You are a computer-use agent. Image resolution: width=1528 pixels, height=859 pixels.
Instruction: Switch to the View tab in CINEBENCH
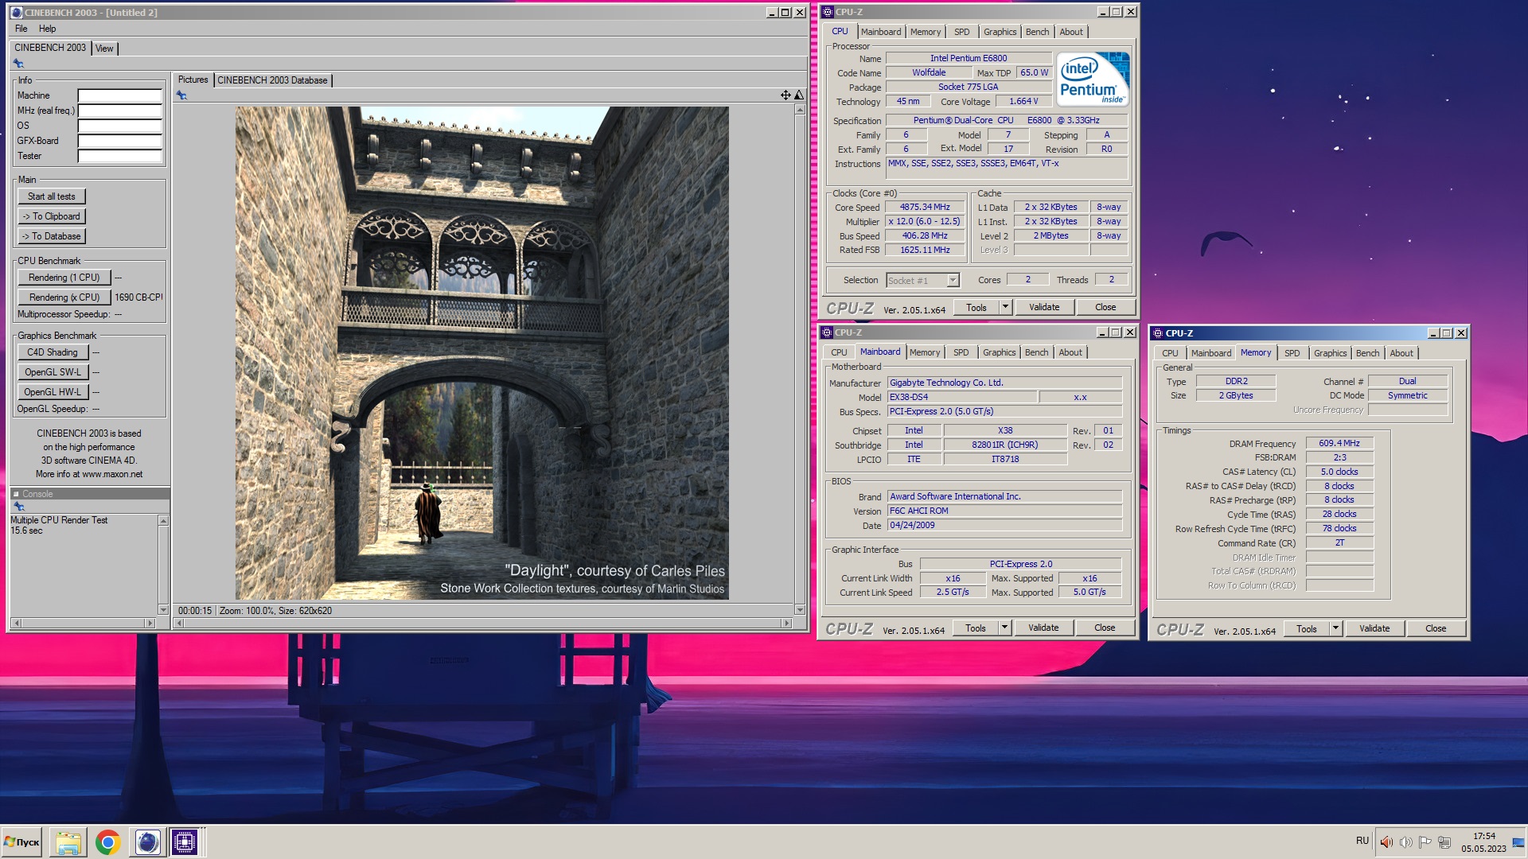tap(104, 49)
